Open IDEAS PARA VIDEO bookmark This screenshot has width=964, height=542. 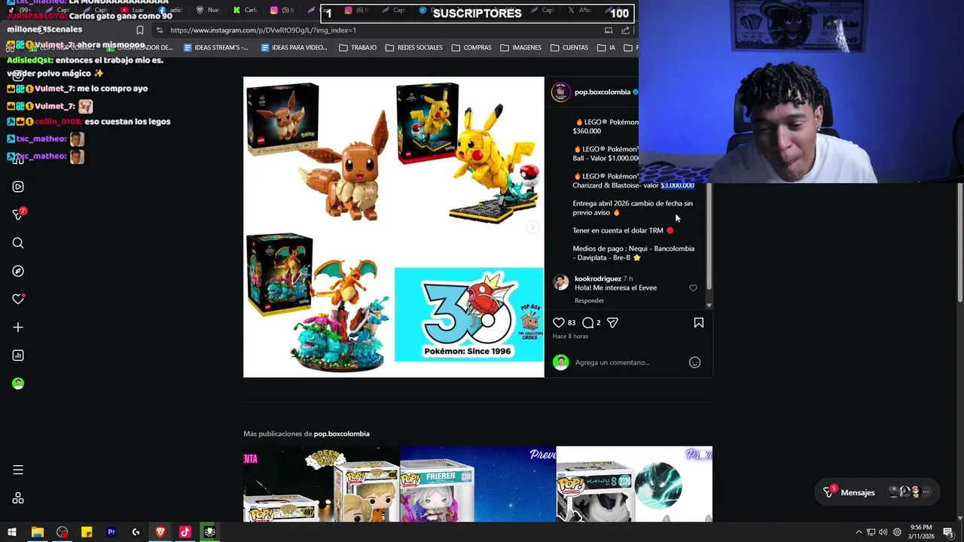point(294,47)
